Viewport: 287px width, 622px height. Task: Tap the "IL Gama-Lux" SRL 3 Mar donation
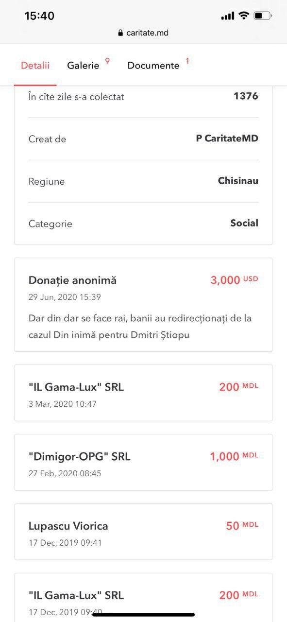[x=143, y=393]
